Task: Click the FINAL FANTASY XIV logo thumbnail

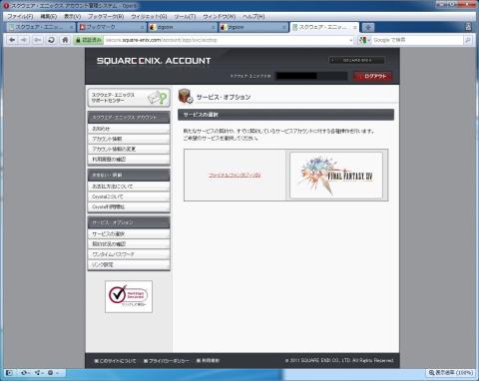Action: point(336,176)
